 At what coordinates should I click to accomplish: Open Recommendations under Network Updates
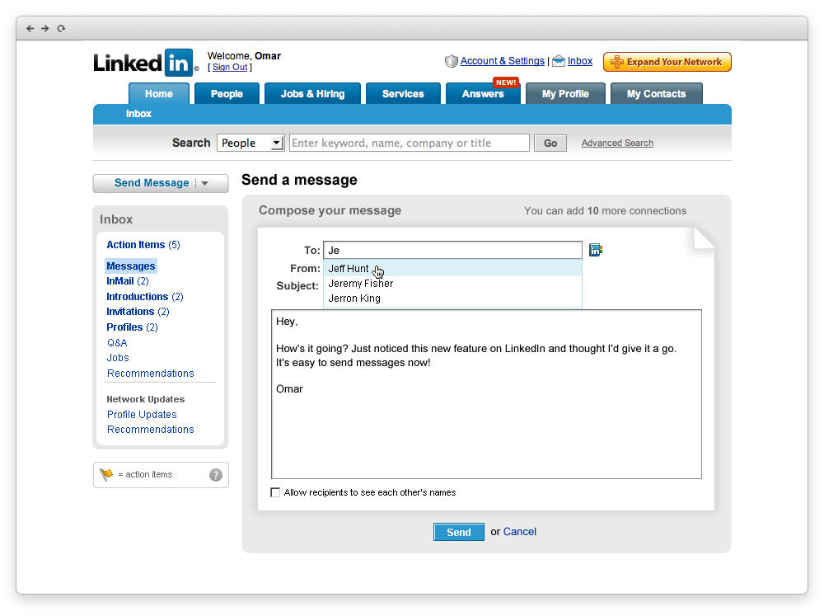150,430
